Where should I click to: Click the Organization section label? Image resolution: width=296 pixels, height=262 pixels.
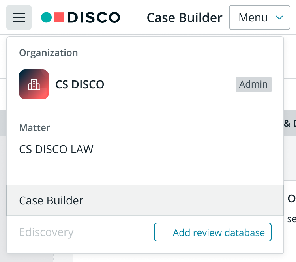tap(49, 53)
